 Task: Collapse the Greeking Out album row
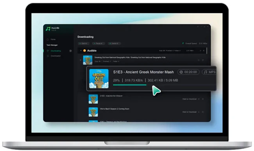80,60
